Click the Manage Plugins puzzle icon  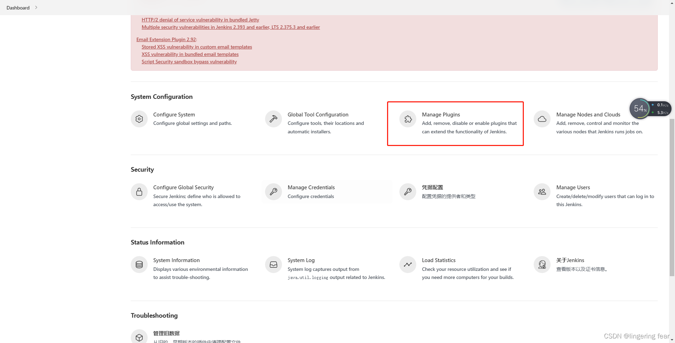(x=408, y=119)
